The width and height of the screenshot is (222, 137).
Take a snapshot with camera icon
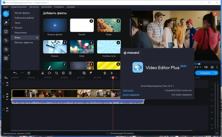pyautogui.click(x=212, y=67)
